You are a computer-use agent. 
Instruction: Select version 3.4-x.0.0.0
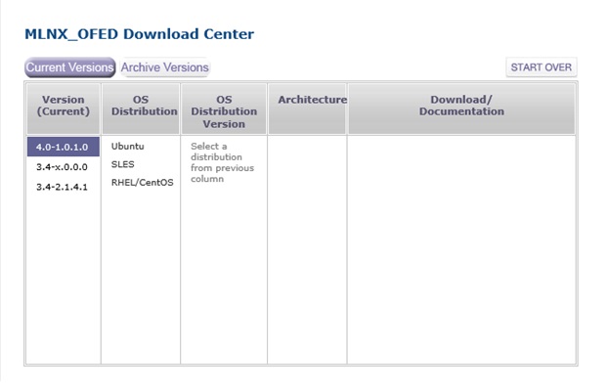[63, 167]
